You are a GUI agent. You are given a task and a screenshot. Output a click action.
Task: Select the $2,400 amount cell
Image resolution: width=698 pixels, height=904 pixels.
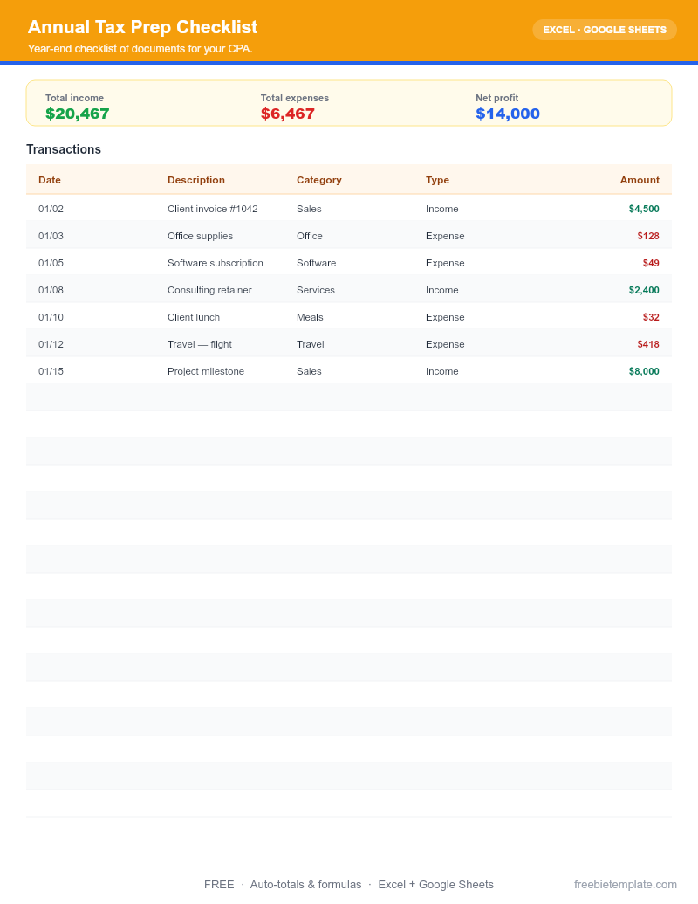[x=644, y=290]
